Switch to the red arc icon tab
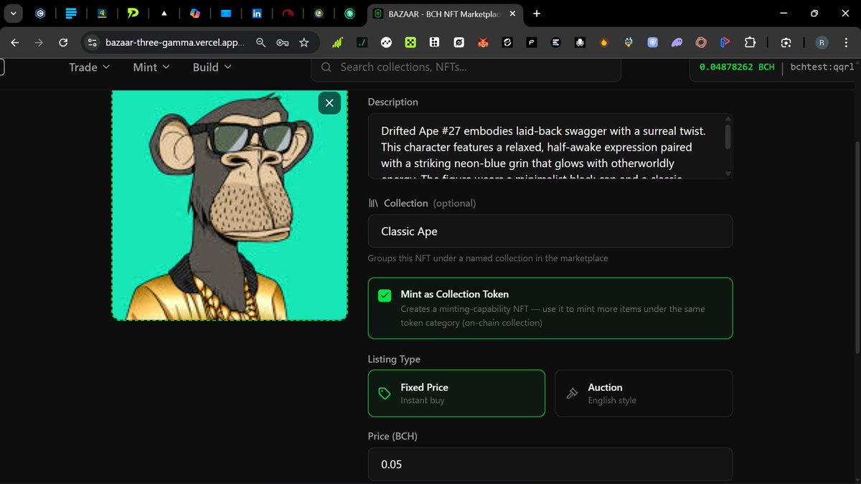861x484 pixels. tap(288, 13)
